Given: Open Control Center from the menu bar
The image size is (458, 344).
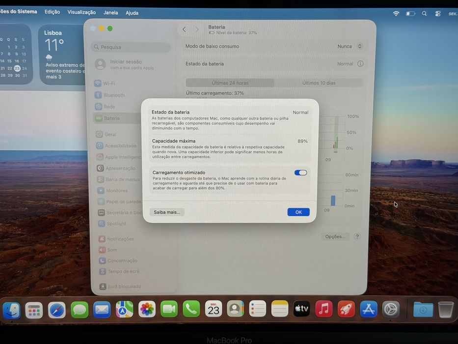Looking at the screenshot, I should [x=437, y=13].
